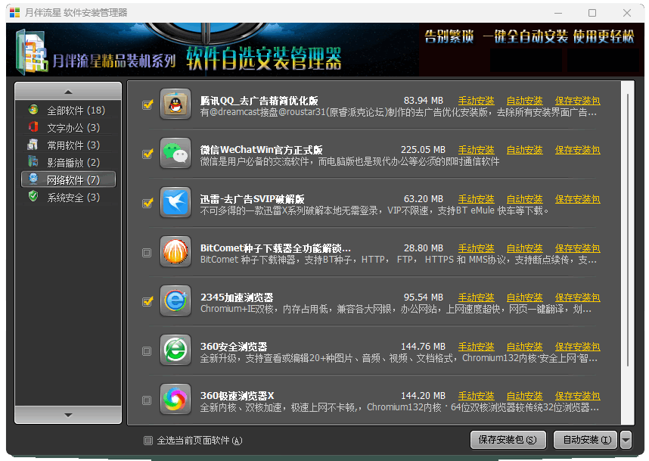Check 全选当前页面软件 checkbox
Image resolution: width=649 pixels, height=461 pixels.
tap(148, 441)
